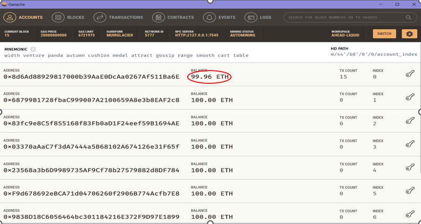The height and width of the screenshot is (224, 421).
Task: Click the 99.96 ETH balance
Action: click(x=210, y=77)
